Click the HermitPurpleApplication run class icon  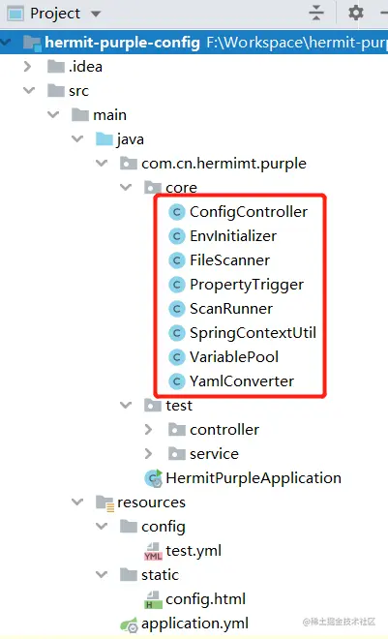(x=154, y=478)
